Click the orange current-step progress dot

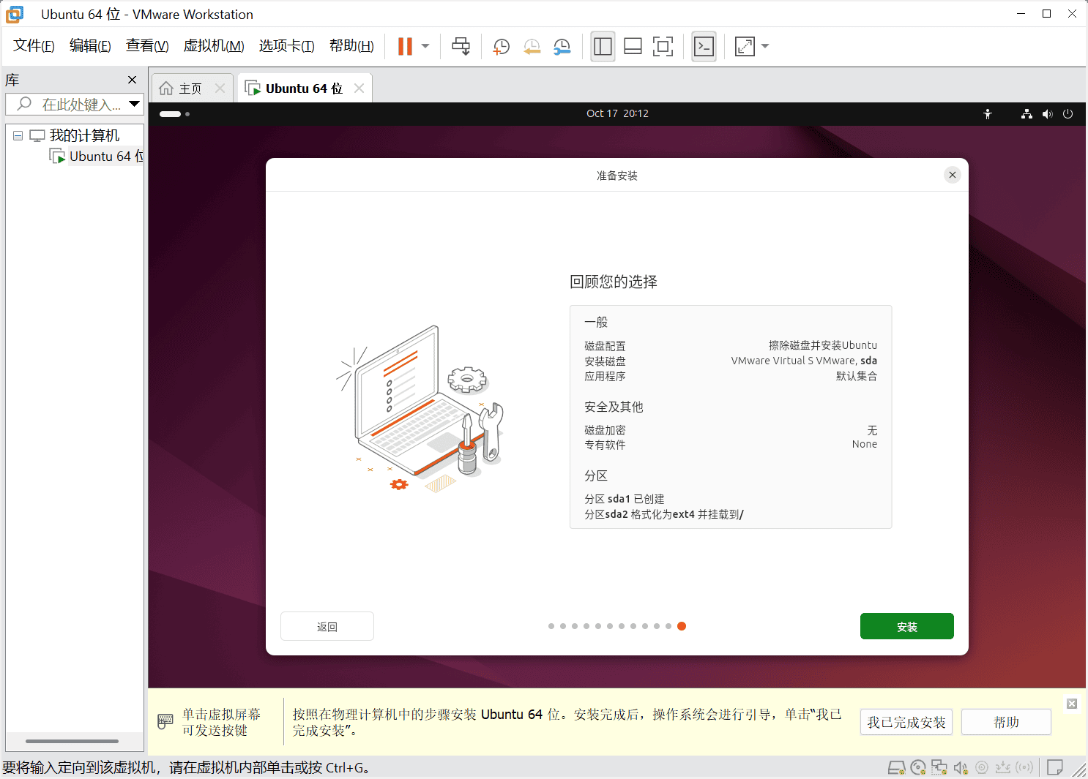pyautogui.click(x=682, y=626)
